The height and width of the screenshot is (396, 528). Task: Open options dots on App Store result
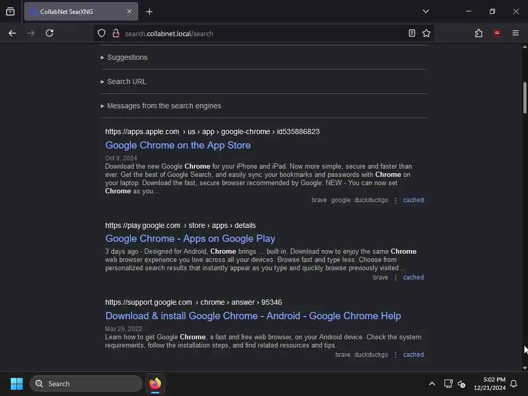pyautogui.click(x=395, y=201)
